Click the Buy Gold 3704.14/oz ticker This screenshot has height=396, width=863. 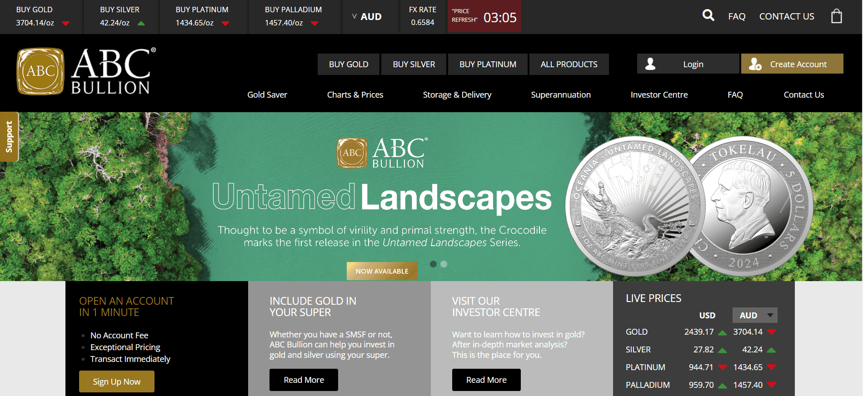(x=42, y=16)
